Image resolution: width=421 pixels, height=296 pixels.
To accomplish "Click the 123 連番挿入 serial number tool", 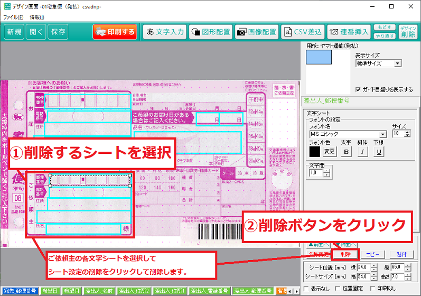I will tap(349, 32).
